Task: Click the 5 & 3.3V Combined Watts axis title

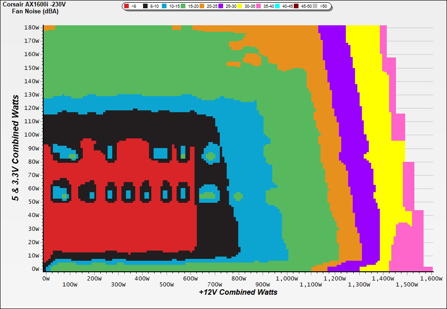Action: [x=16, y=148]
